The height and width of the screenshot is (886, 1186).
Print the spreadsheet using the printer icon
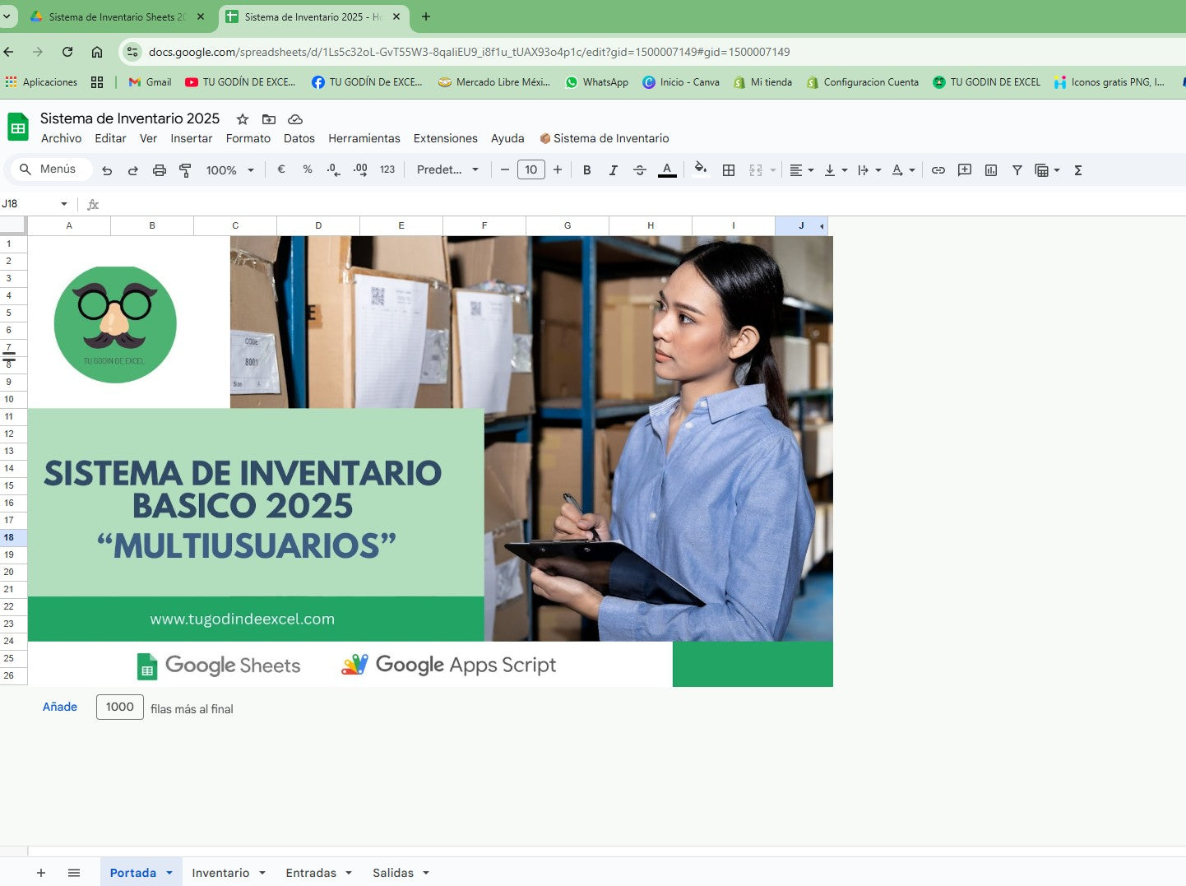point(160,170)
